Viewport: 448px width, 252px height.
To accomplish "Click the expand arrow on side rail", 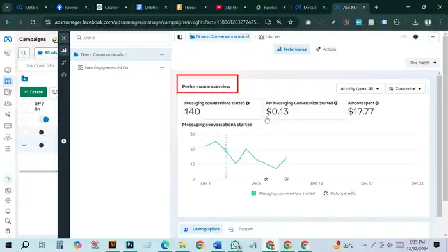I will (x=64, y=141).
